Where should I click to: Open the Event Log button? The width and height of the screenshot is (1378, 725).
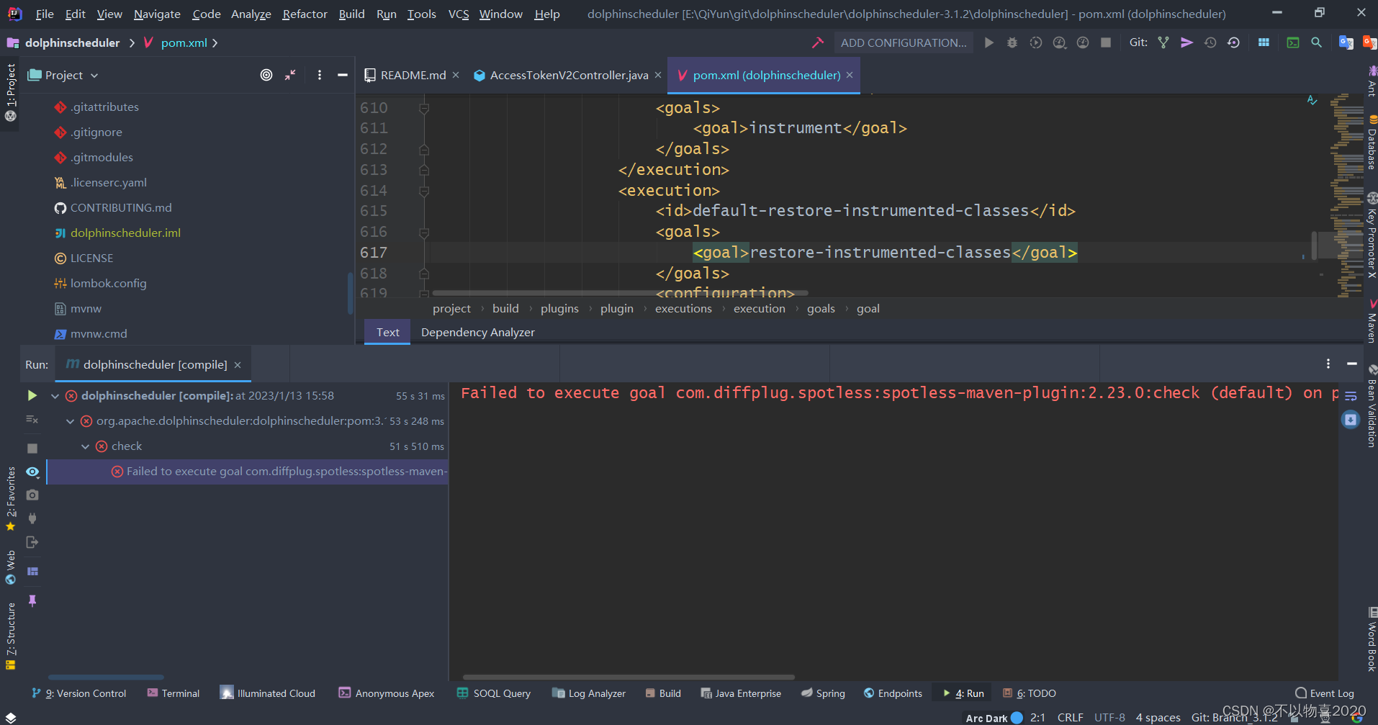(1324, 693)
